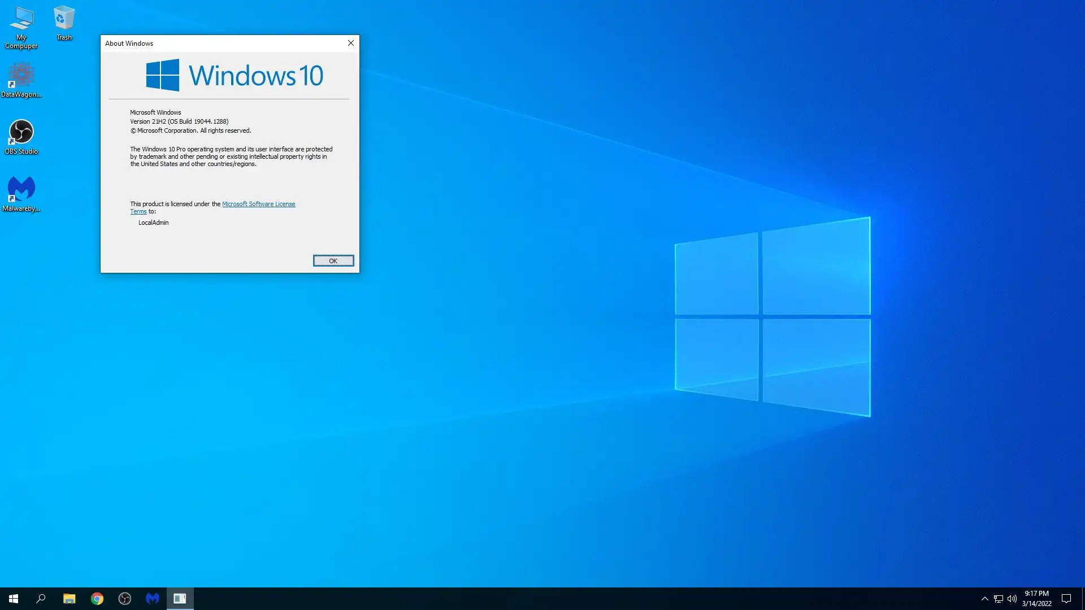Image resolution: width=1085 pixels, height=610 pixels.
Task: Open the Microsoft Software License link
Action: 258,204
